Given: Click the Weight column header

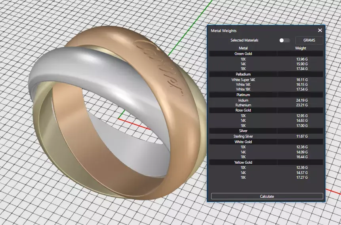Looking at the screenshot, I should 301,48.
